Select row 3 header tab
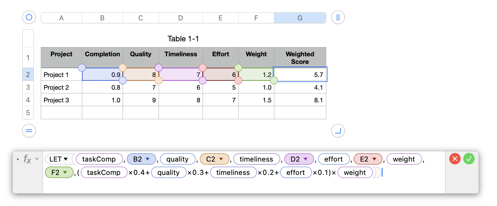The image size is (497, 206). click(28, 87)
